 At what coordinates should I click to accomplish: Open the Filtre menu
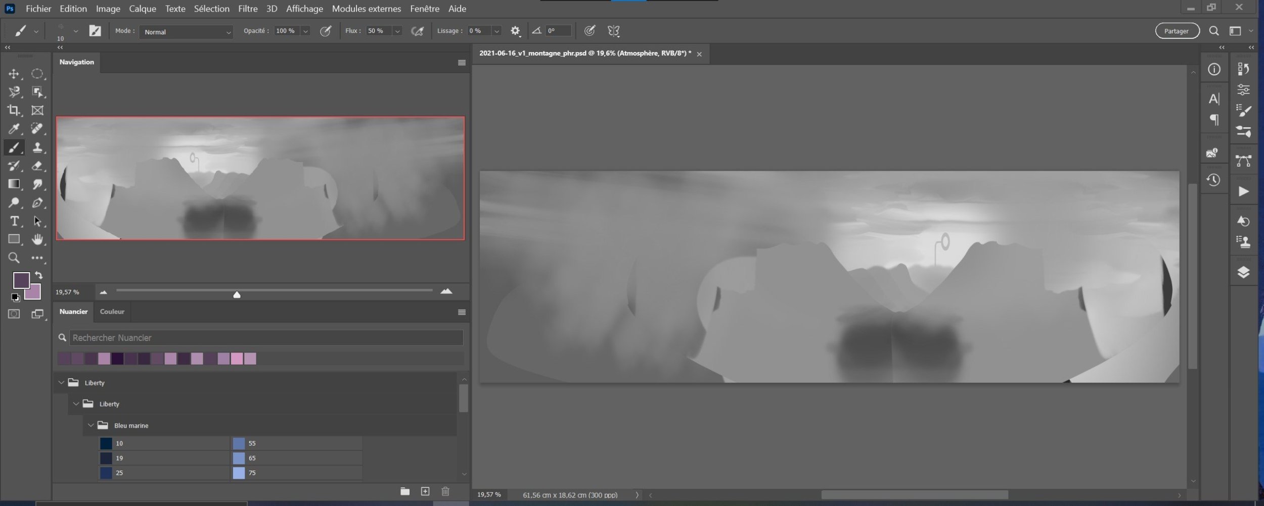[248, 9]
